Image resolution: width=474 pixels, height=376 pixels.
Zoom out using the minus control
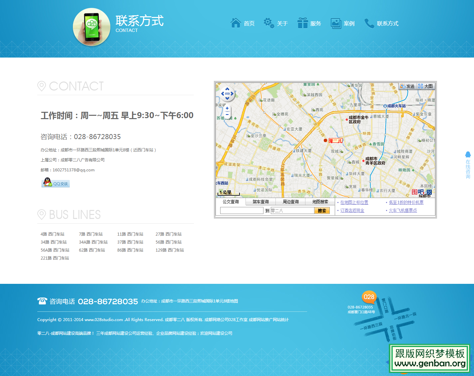coord(227,114)
